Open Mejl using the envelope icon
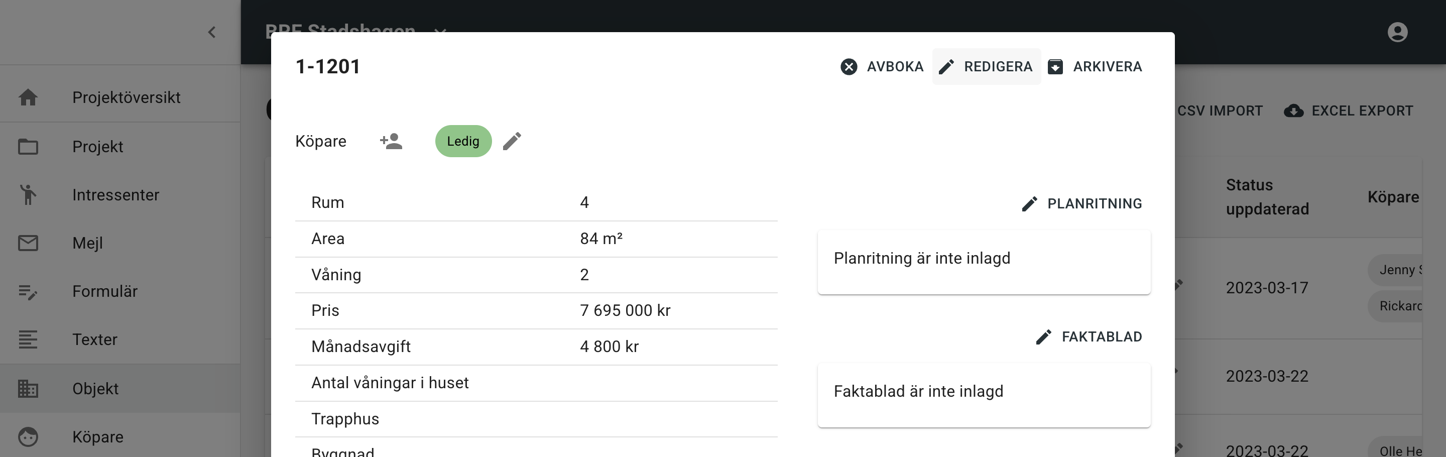 (x=28, y=243)
